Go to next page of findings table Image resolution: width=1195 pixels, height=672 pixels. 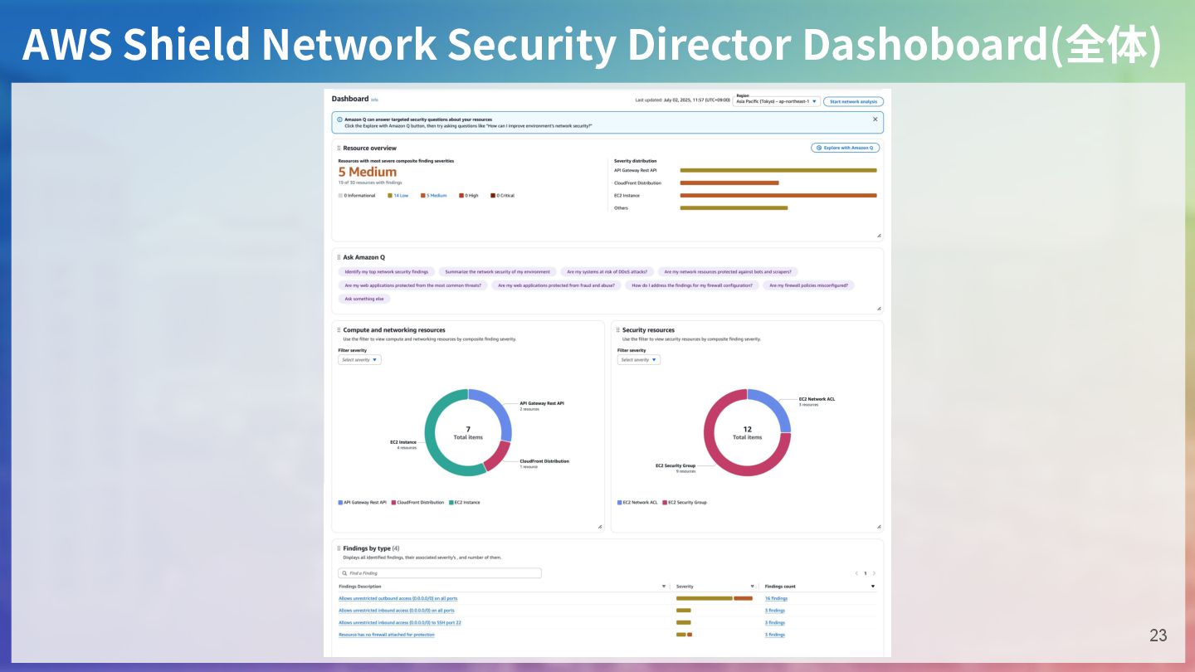[874, 573]
